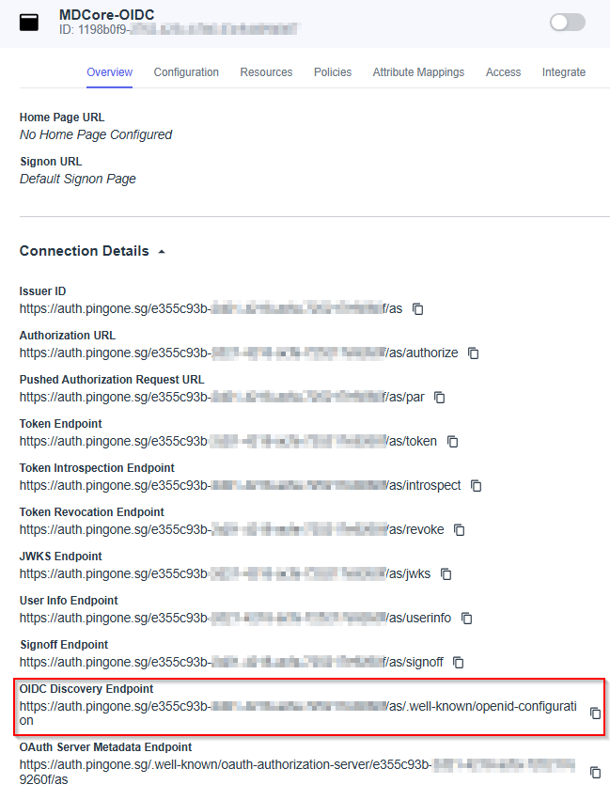Open the Attribute Mappings tab
Viewport: 610px width, 800px height.
(x=418, y=72)
